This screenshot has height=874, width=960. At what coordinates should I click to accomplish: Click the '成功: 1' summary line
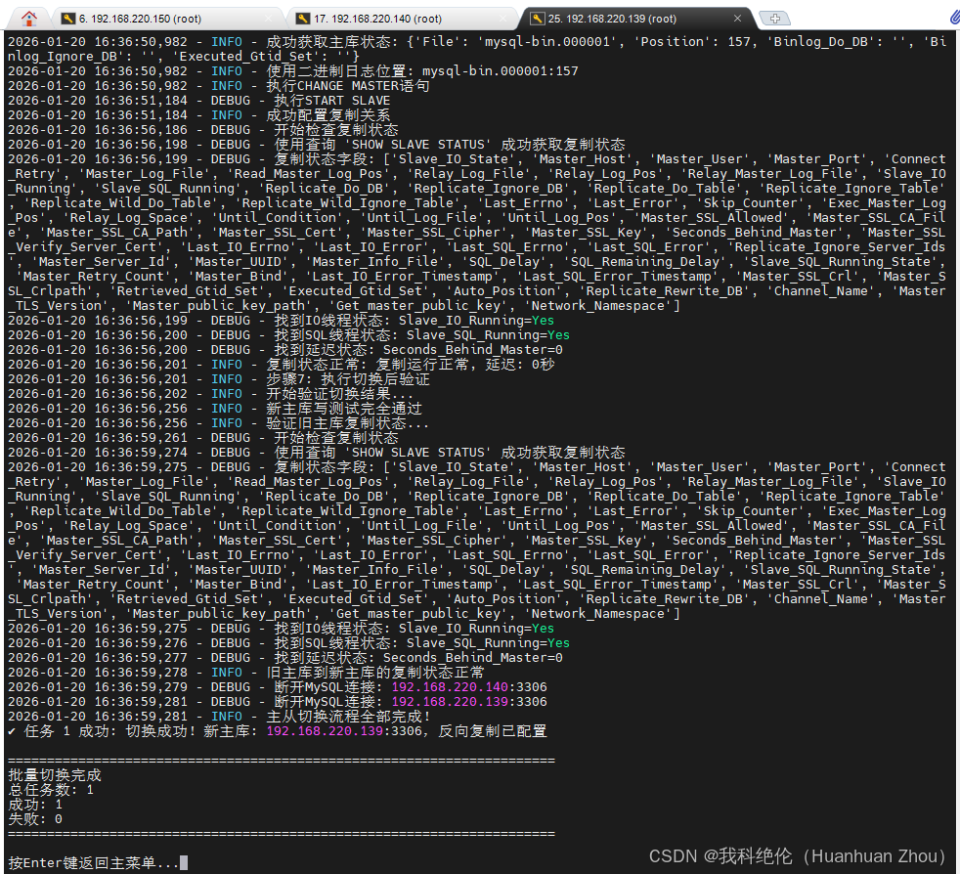(x=35, y=805)
